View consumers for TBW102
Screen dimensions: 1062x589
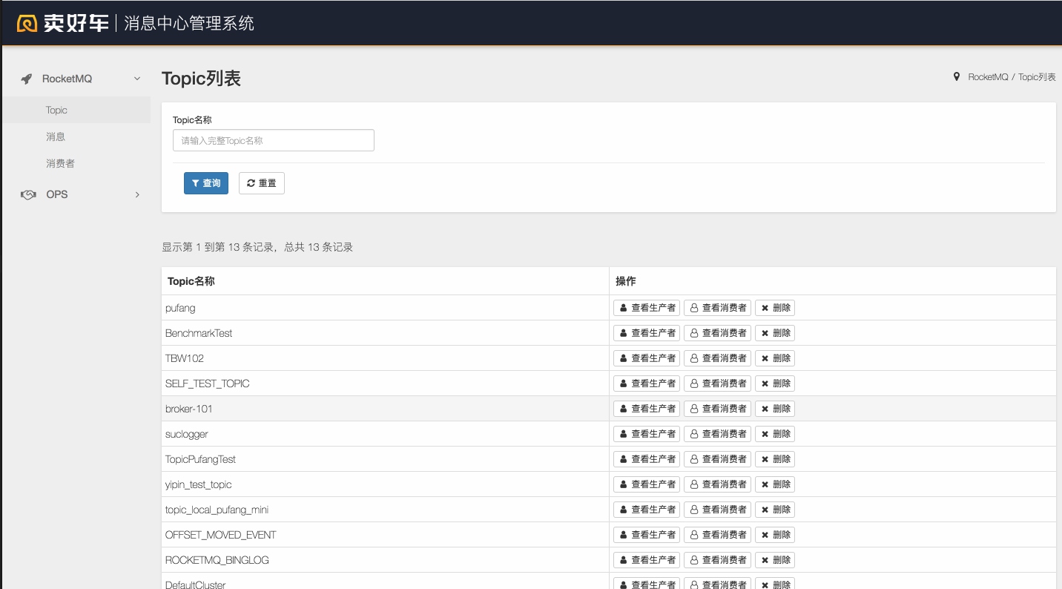(x=717, y=358)
